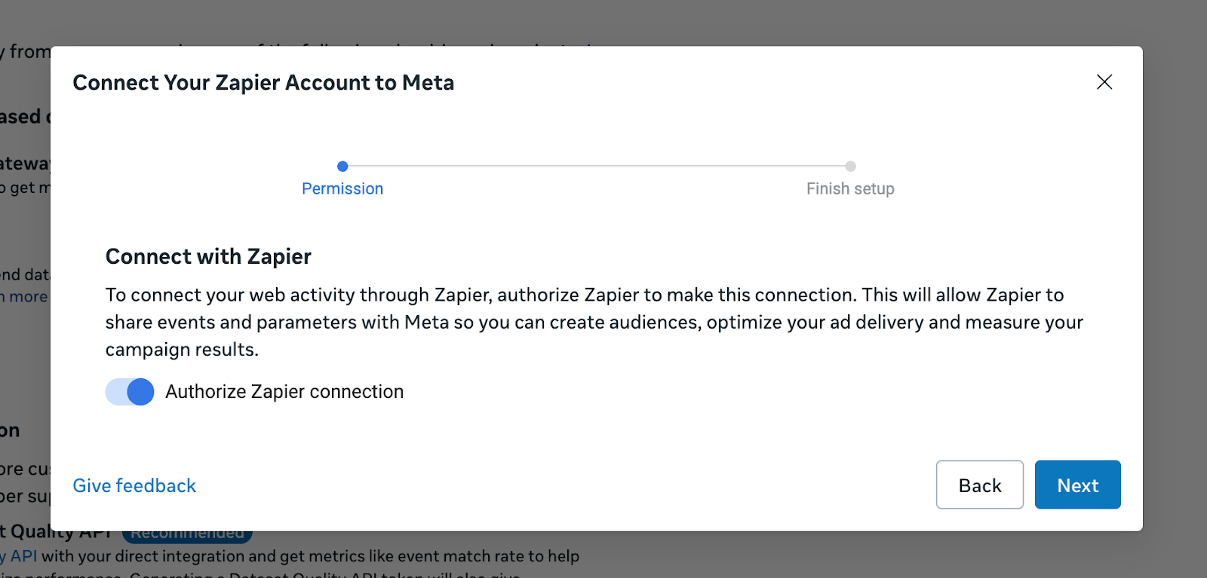The height and width of the screenshot is (578, 1207).
Task: Click the Connect with Zapier heading
Action: click(x=208, y=257)
